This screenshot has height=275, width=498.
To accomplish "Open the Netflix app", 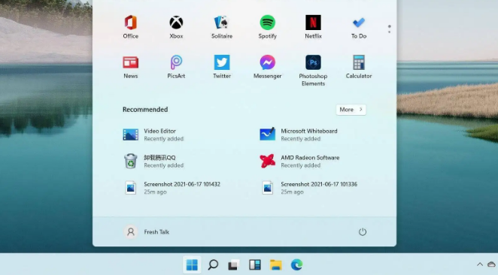I will tap(313, 27).
